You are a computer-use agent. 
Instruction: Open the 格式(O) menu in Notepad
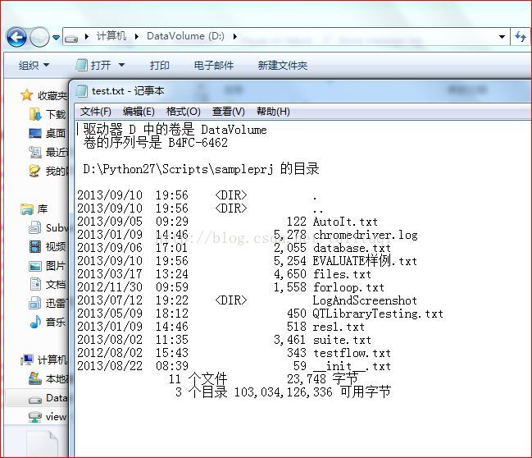coord(184,112)
